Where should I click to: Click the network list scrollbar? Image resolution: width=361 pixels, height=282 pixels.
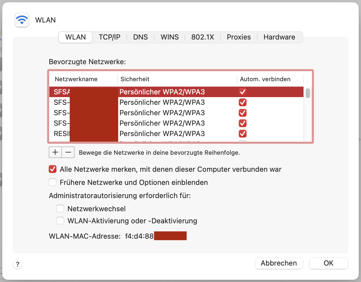[x=308, y=93]
